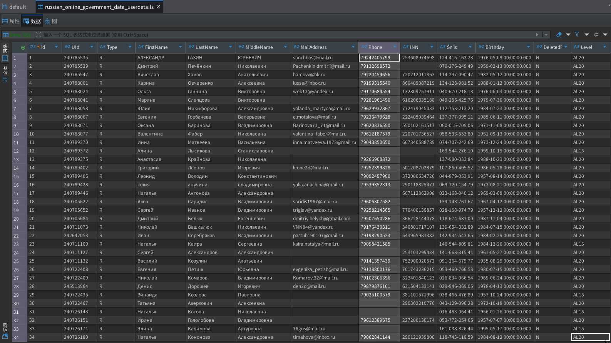Open the MiddleName column filter dropdown
Screen dimensions: 611x343
pos(285,47)
